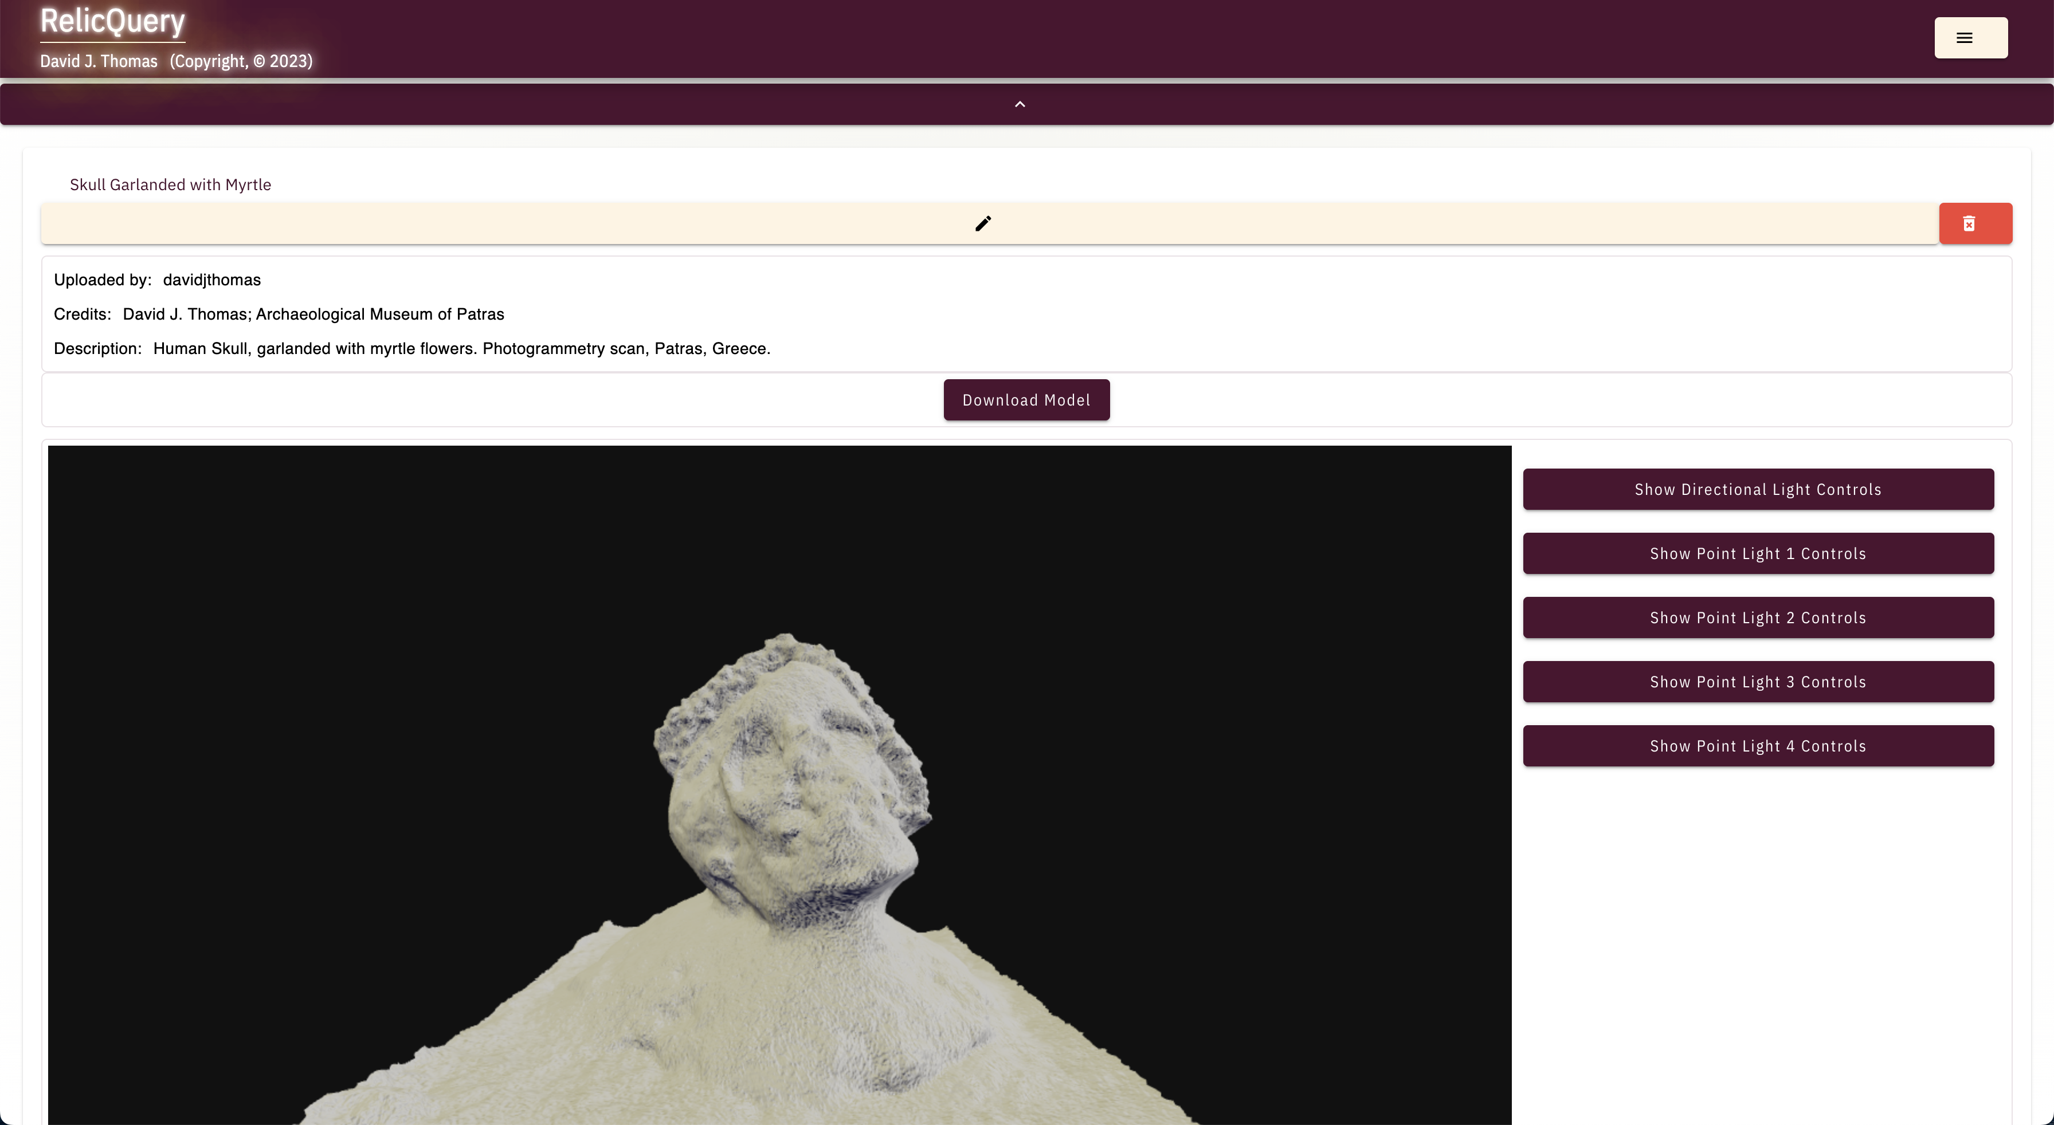Collapse the header with the up chevron
Viewport: 2054px width, 1125px height.
[x=1020, y=104]
